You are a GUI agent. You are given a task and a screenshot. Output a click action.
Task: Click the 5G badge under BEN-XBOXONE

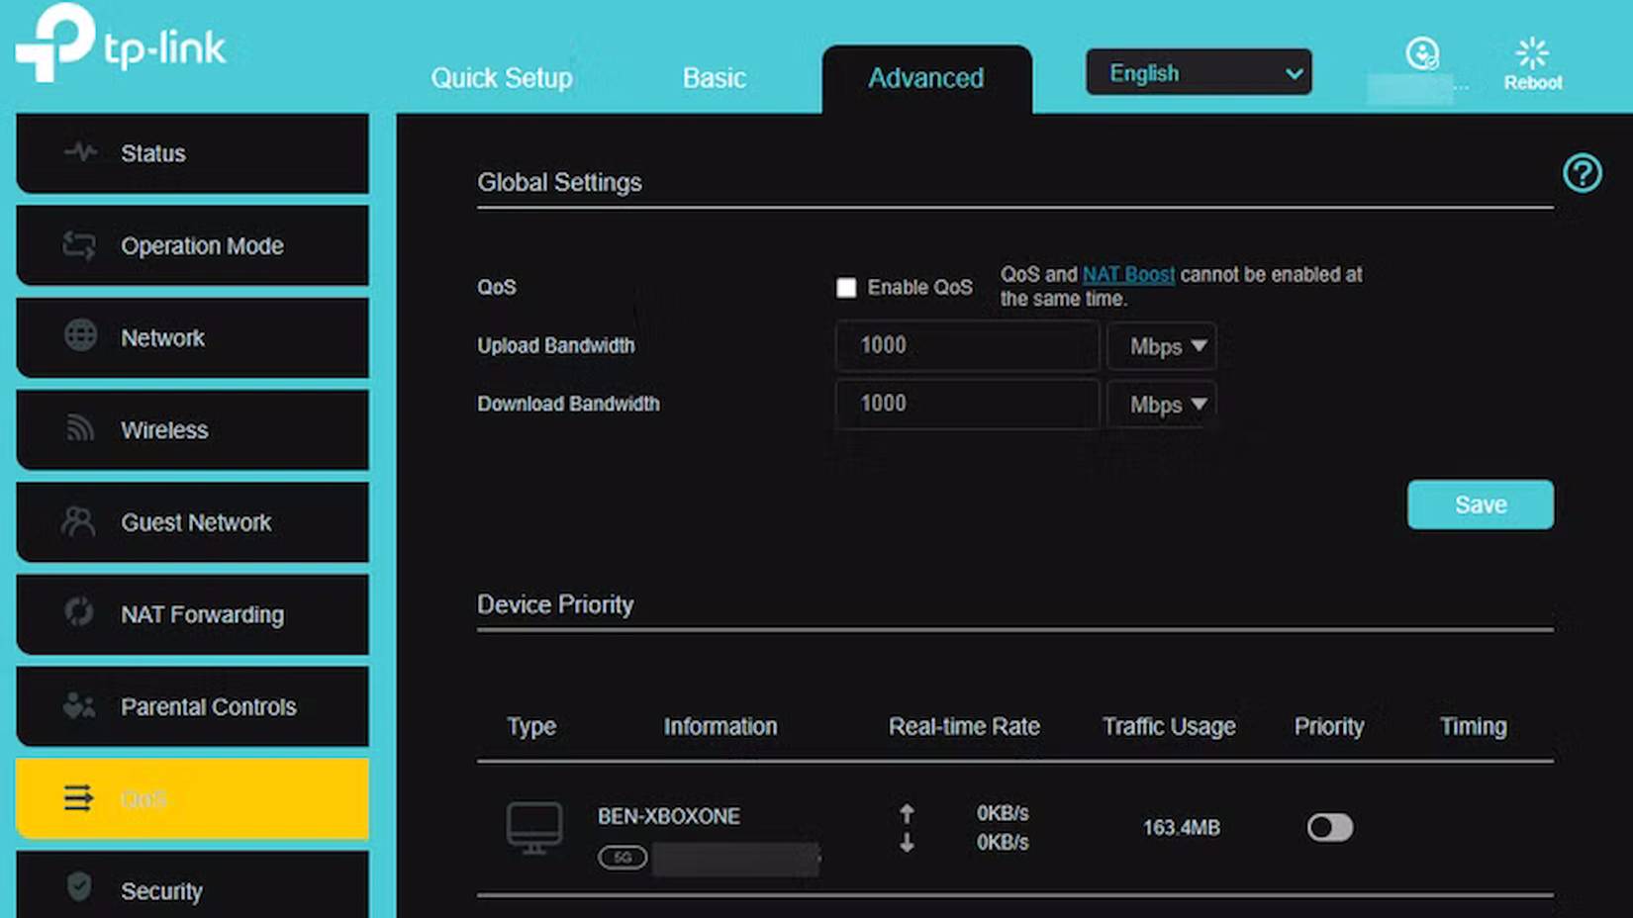tap(622, 858)
